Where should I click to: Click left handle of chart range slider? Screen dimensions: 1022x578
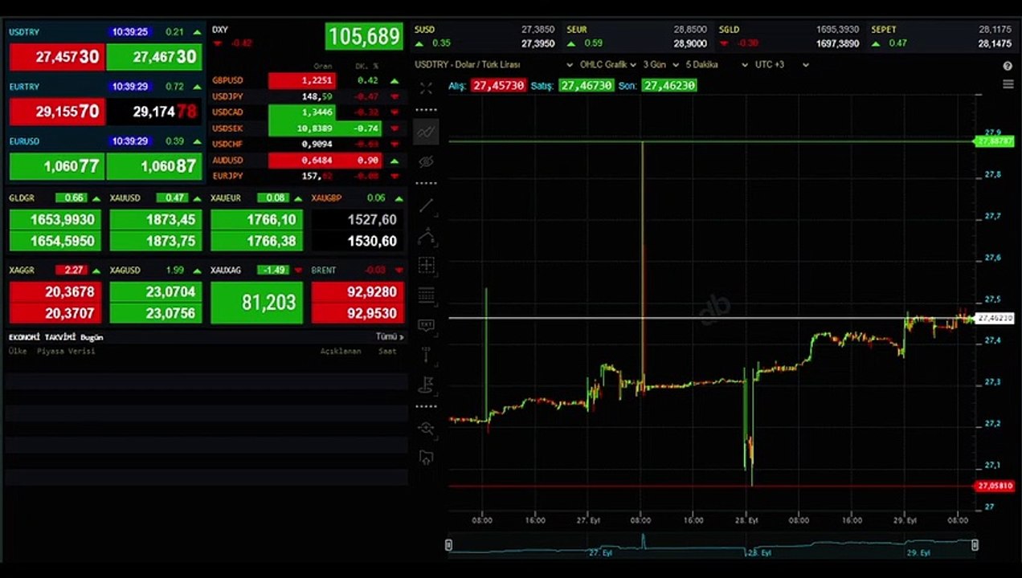(448, 545)
